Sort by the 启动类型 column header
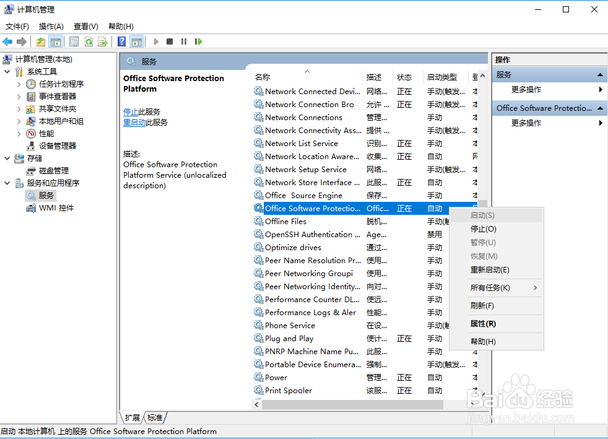The height and width of the screenshot is (439, 608). [446, 77]
